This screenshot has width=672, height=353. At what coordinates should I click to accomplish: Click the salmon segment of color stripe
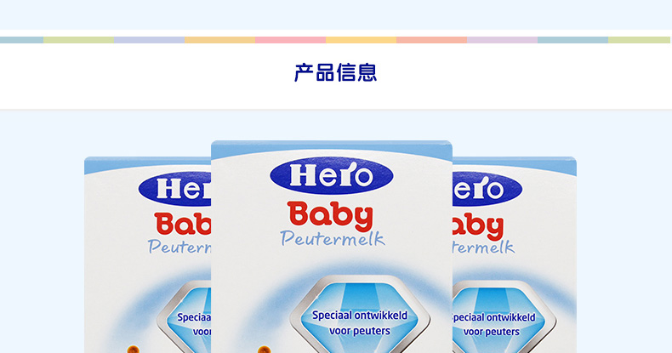(x=431, y=40)
